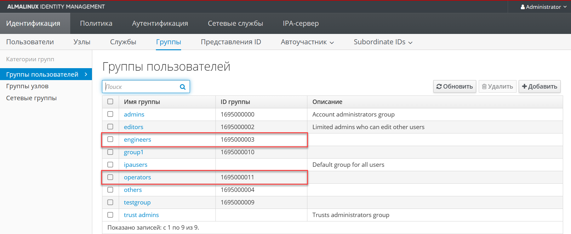
Task: Select Группы пользователей in sidebar
Action: point(46,74)
